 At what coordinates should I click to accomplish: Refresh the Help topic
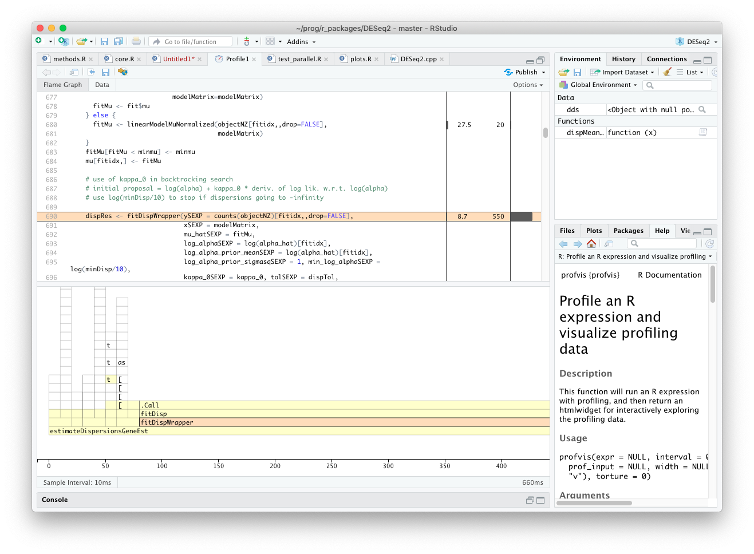click(710, 244)
